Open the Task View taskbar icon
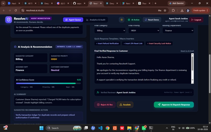This screenshot has width=211, height=132. tap(86, 128)
